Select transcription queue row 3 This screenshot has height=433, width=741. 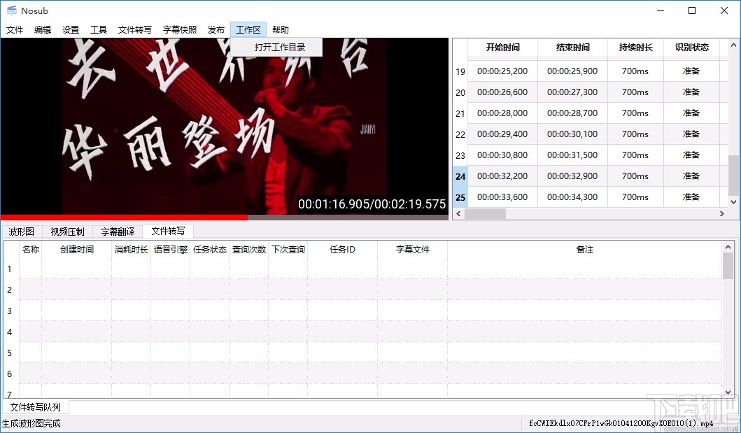(10, 311)
